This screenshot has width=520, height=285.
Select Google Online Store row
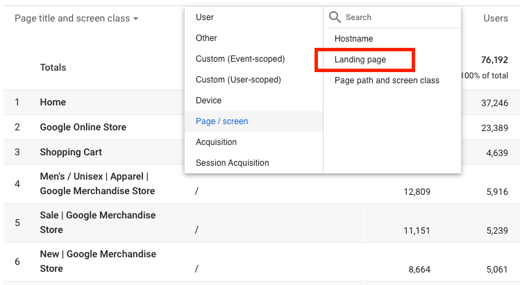(83, 127)
